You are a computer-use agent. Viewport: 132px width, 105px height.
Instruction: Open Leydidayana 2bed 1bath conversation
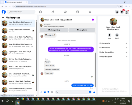point(18,53)
